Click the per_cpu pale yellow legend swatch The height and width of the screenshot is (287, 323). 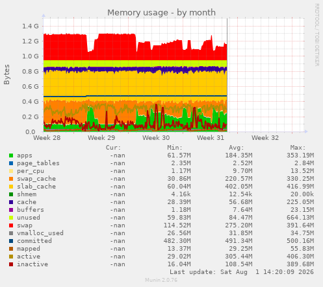click(x=11, y=171)
